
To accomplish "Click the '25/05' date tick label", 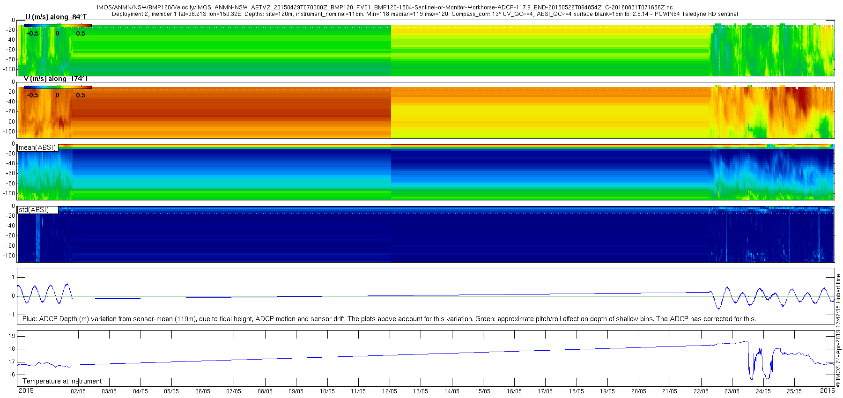I will 794,391.
